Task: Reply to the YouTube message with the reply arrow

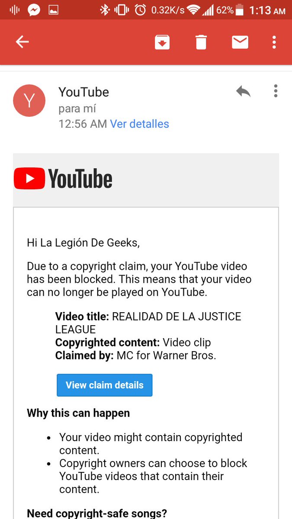Action: 243,91
